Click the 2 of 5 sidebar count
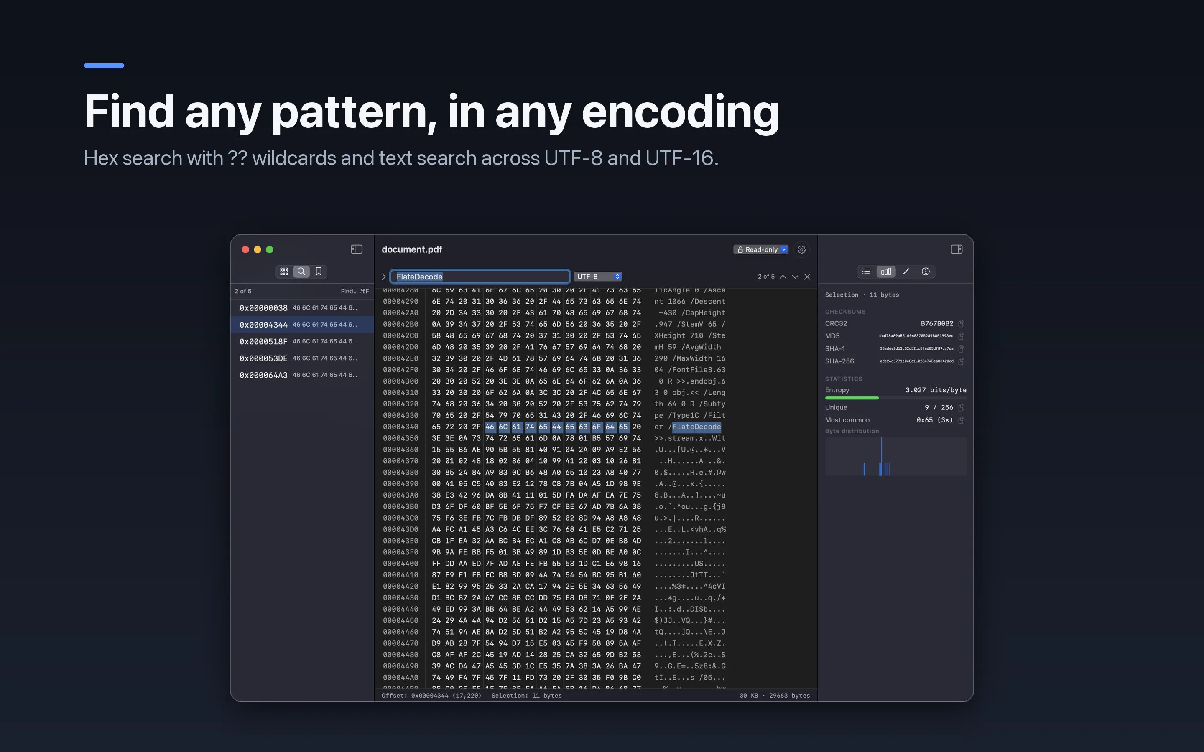 pos(243,291)
